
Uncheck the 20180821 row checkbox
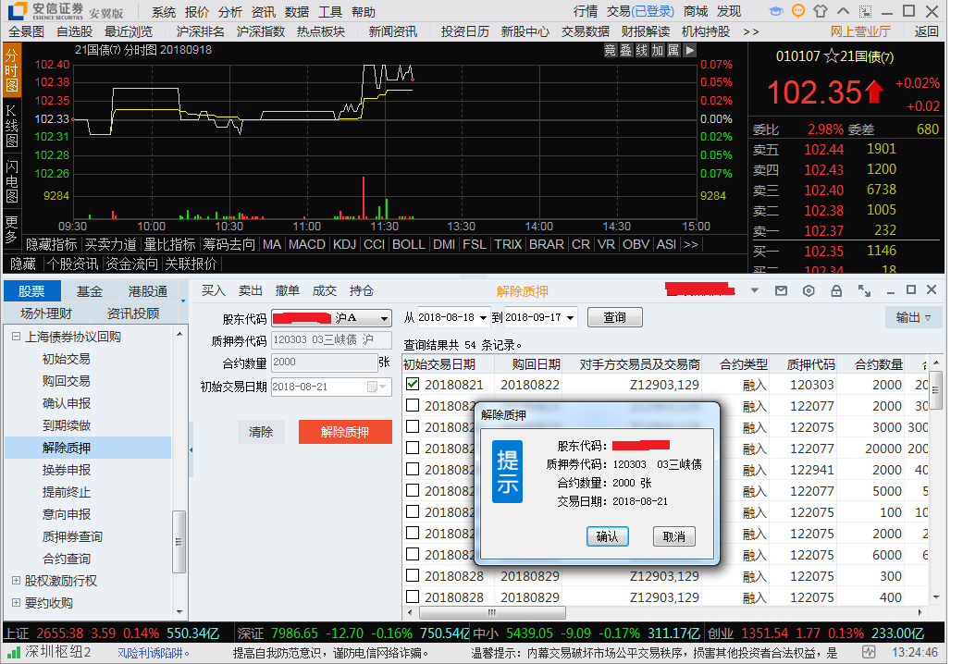(413, 384)
